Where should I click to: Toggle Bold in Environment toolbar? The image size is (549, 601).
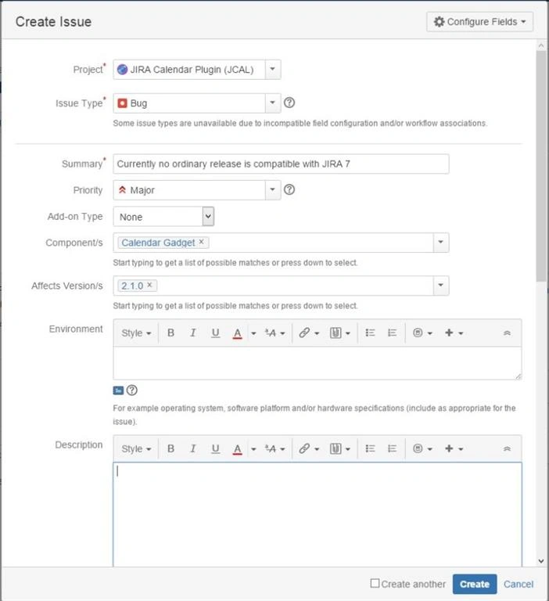[x=170, y=333]
